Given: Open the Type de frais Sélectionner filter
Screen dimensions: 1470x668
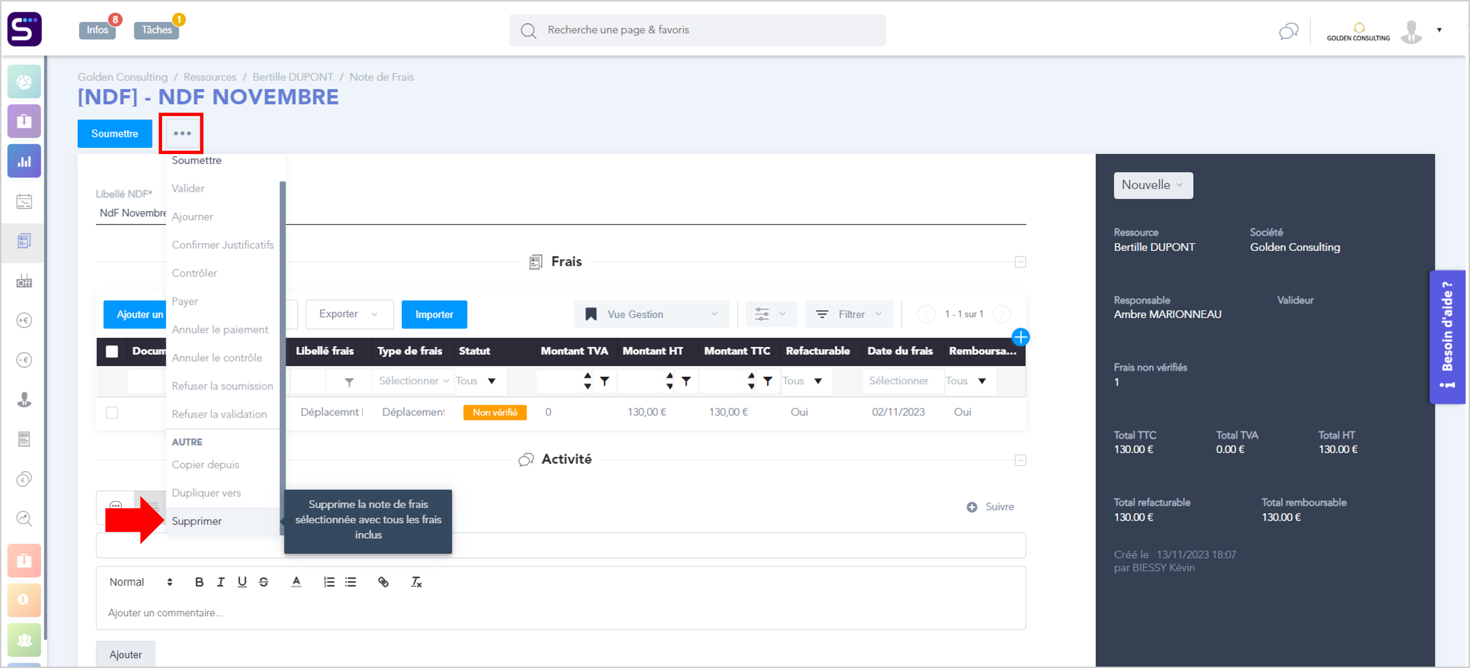Looking at the screenshot, I should point(413,381).
